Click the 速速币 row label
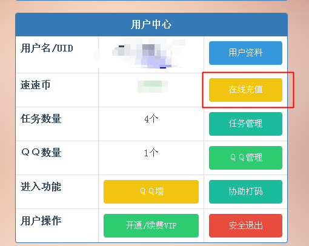Screen dimensions: 309x246 click(x=35, y=85)
